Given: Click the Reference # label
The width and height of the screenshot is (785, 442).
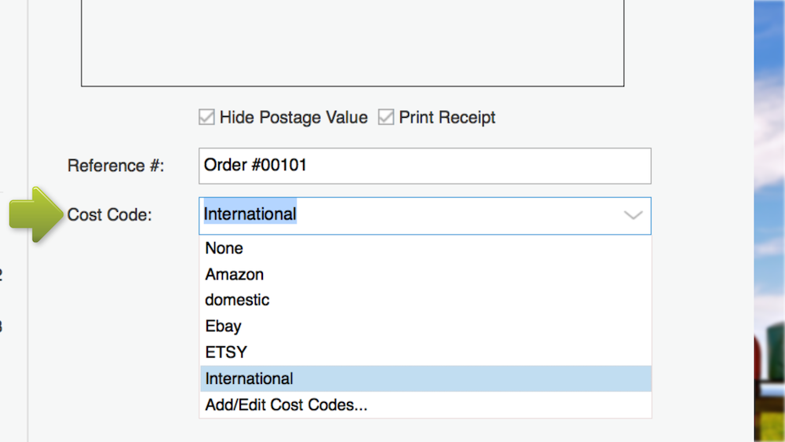Looking at the screenshot, I should pos(115,166).
